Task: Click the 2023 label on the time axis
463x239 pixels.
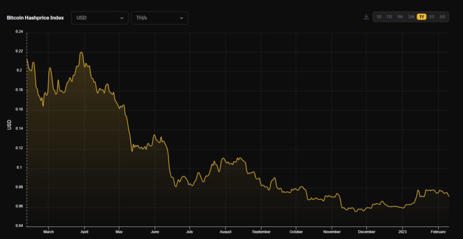Action: (402, 232)
